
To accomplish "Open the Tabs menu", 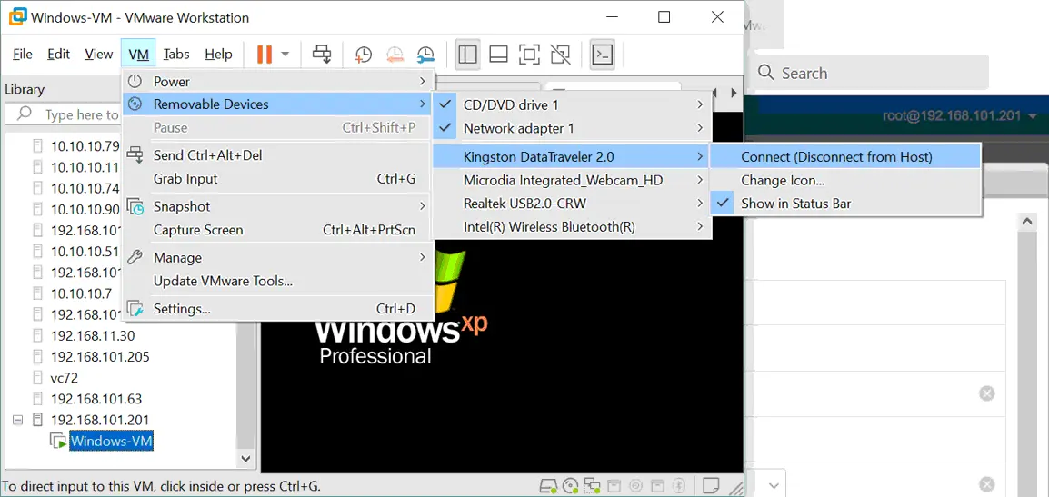I will pyautogui.click(x=176, y=55).
